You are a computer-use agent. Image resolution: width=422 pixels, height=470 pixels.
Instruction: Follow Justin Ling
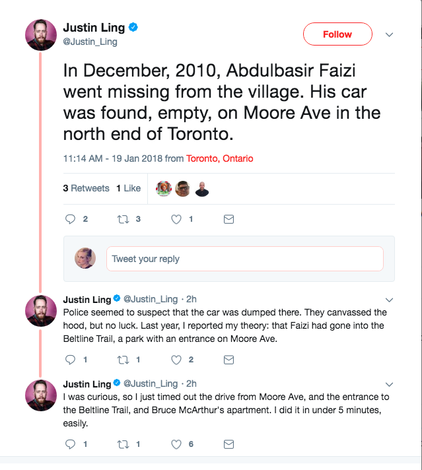pos(337,34)
